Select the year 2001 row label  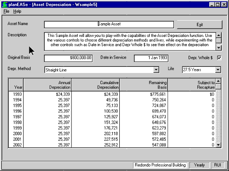coord(17,139)
